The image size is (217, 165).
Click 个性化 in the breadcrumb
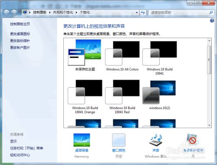(85, 13)
